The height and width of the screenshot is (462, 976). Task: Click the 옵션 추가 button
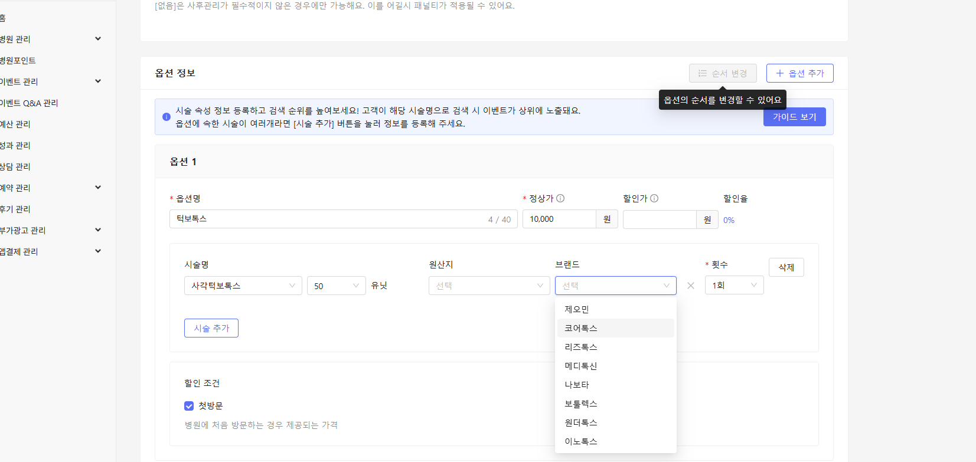pyautogui.click(x=799, y=73)
